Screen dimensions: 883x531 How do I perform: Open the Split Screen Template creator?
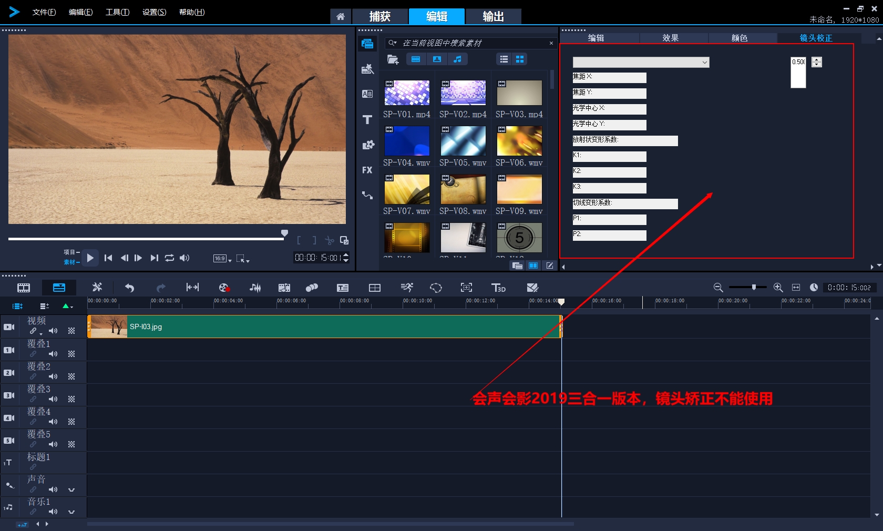pos(532,288)
